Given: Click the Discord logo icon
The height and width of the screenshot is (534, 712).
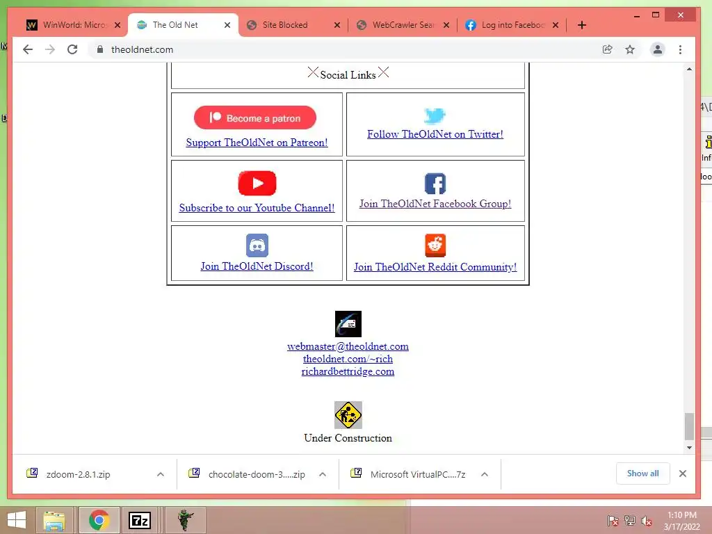Looking at the screenshot, I should [257, 245].
